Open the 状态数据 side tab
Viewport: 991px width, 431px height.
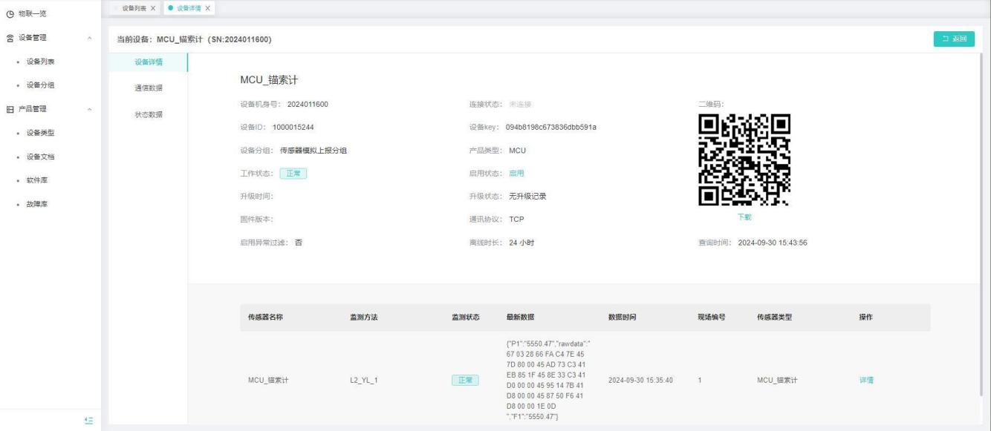[x=149, y=114]
